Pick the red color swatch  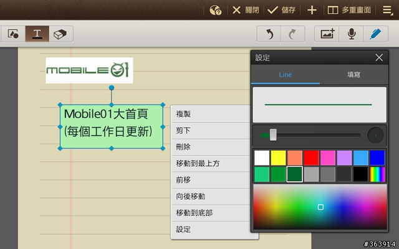pos(311,157)
